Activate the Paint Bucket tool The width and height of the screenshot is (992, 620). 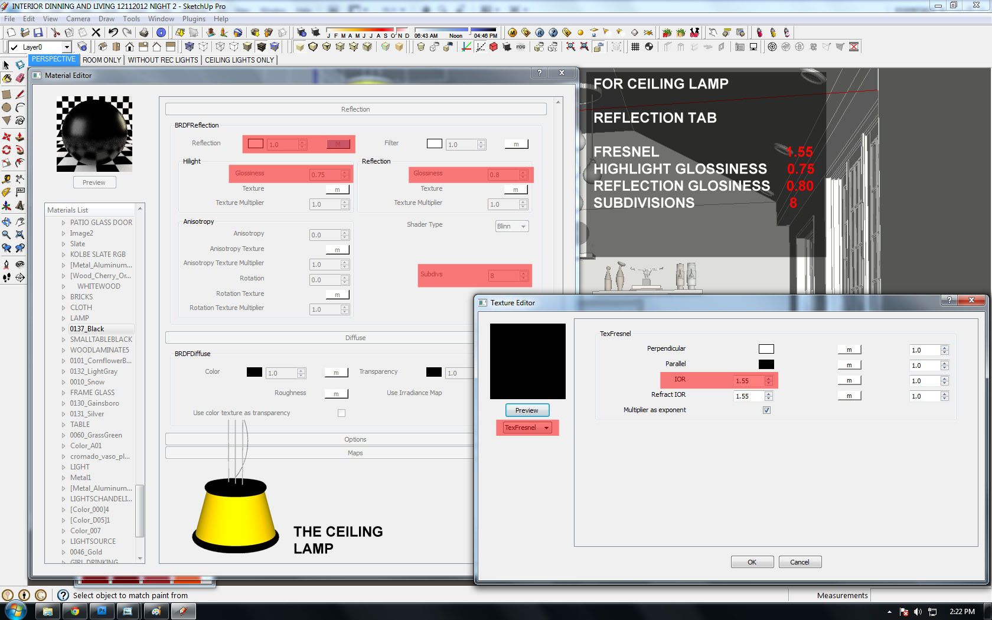pyautogui.click(x=6, y=77)
